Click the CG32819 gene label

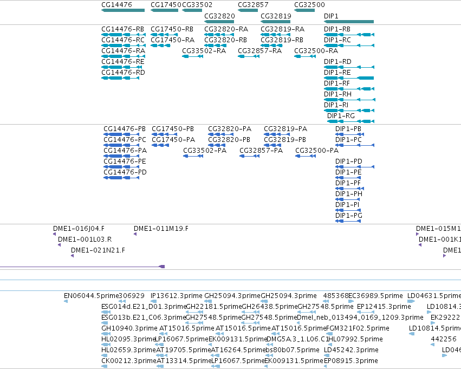pyautogui.click(x=276, y=16)
